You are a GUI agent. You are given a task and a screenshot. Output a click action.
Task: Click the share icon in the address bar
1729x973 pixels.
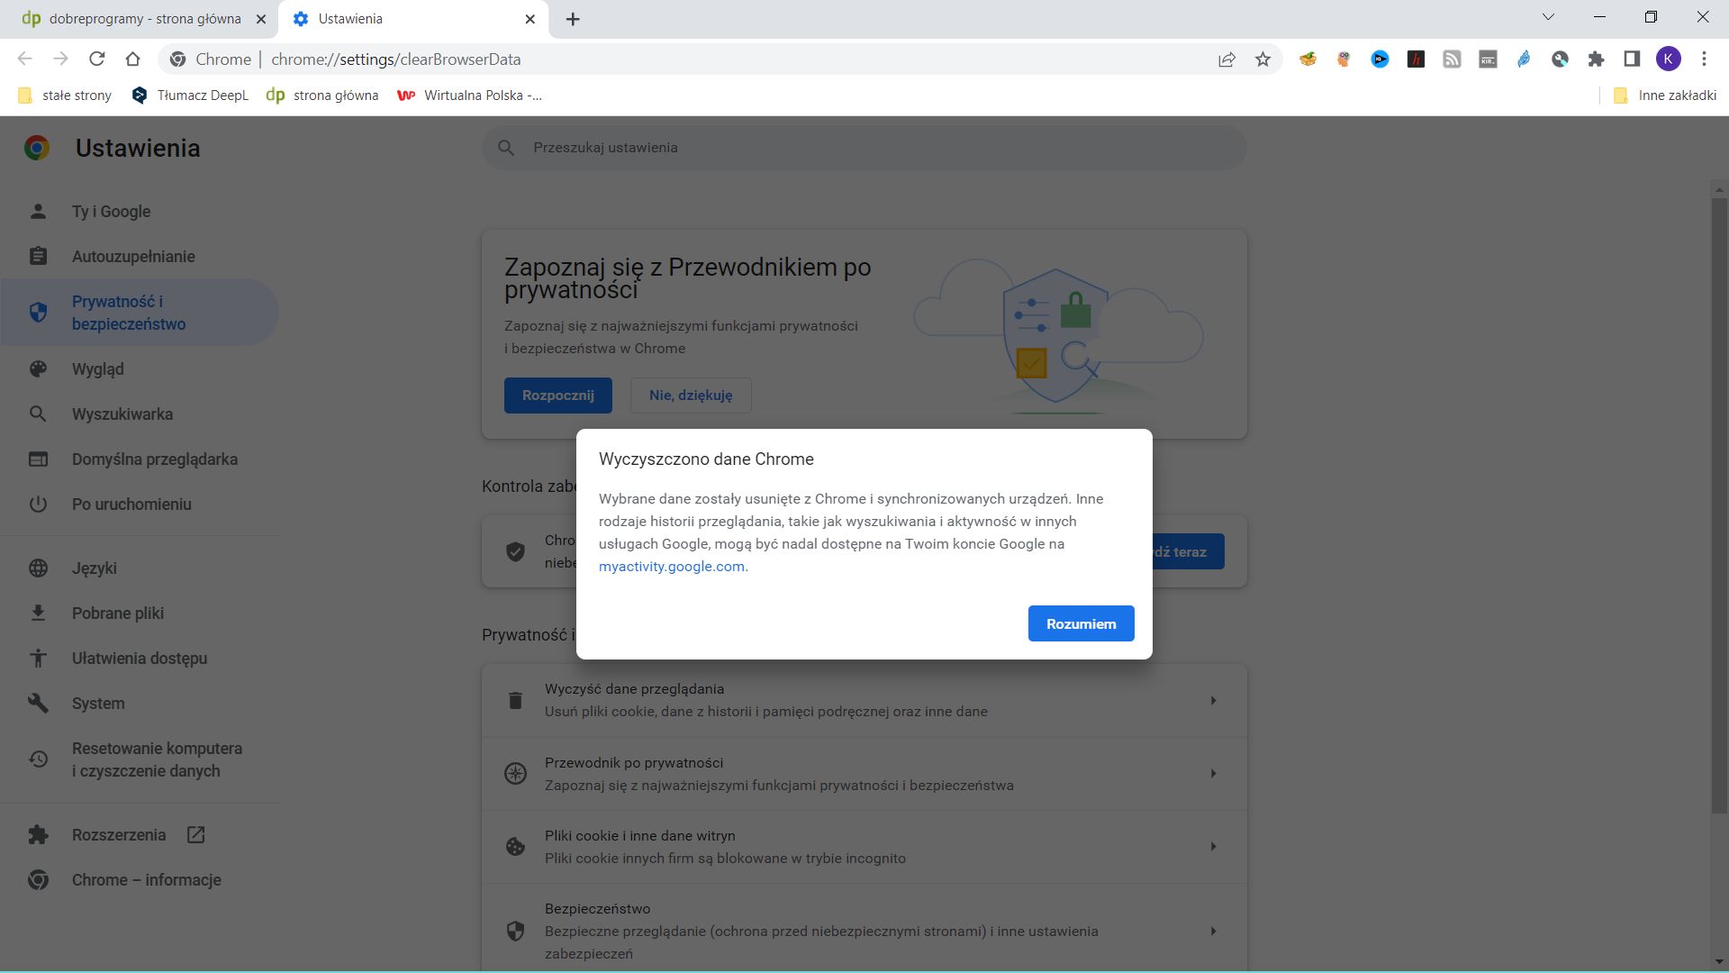[x=1227, y=59]
